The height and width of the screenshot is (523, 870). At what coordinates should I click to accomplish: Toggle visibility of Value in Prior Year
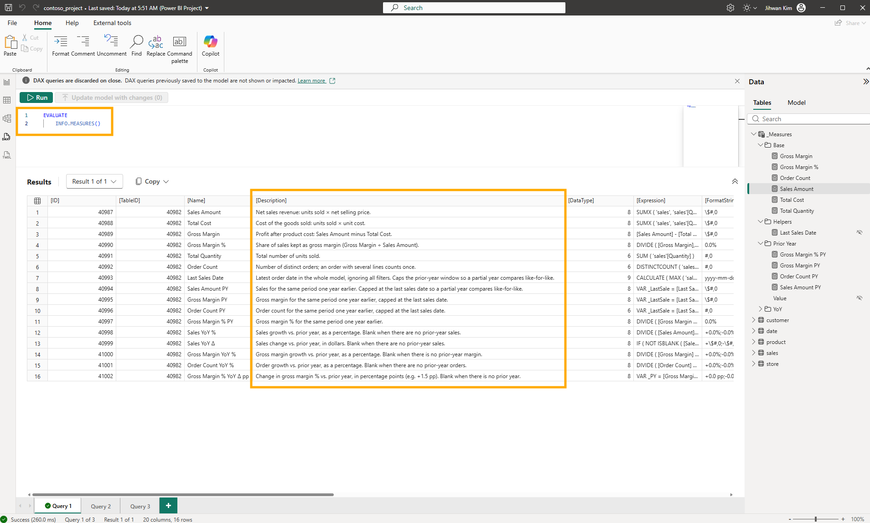pos(859,298)
